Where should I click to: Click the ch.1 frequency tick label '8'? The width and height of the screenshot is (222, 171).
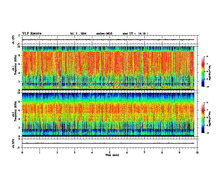tap(20, 55)
